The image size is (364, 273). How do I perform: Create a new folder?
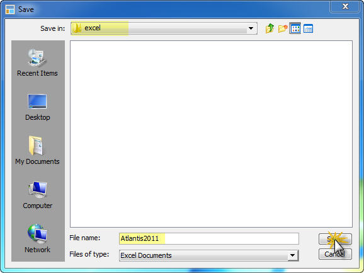[x=283, y=28]
